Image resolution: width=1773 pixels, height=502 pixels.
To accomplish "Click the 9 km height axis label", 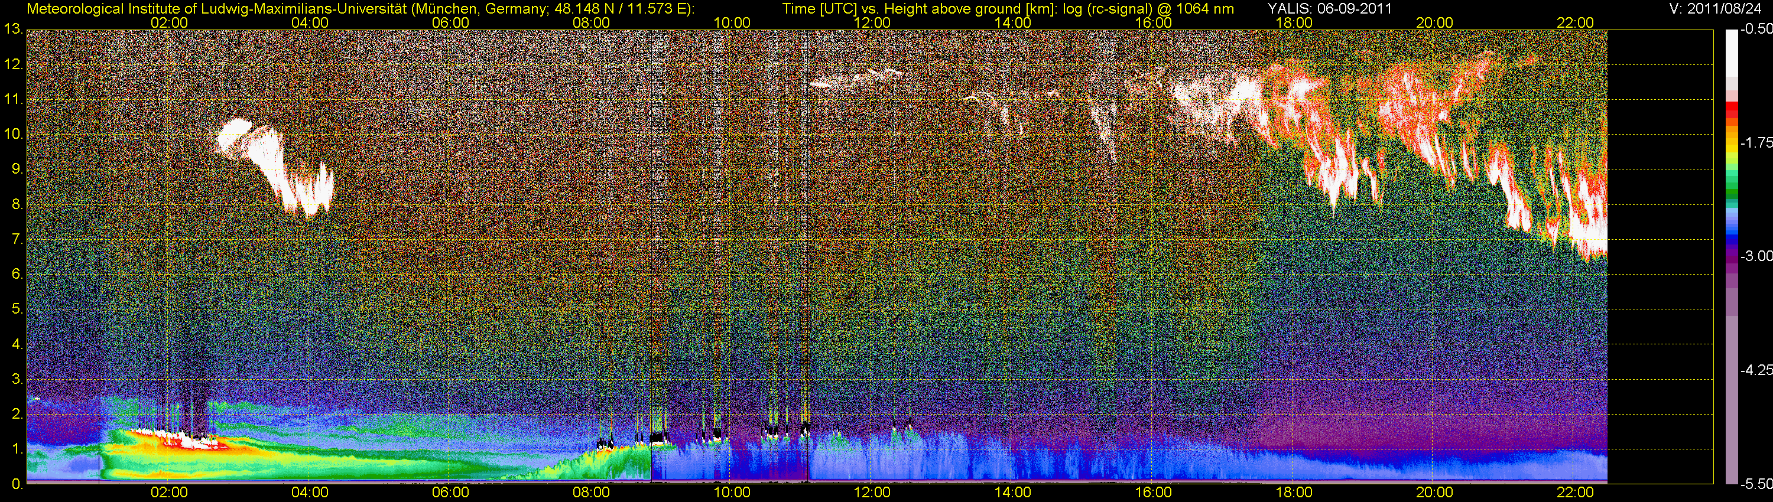I will [x=17, y=169].
